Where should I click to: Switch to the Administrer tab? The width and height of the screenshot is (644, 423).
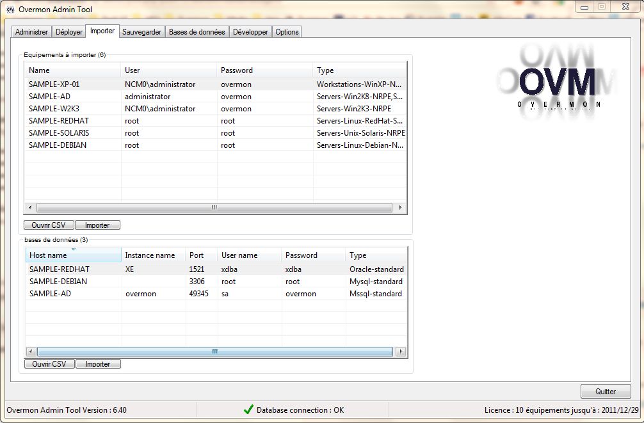31,32
